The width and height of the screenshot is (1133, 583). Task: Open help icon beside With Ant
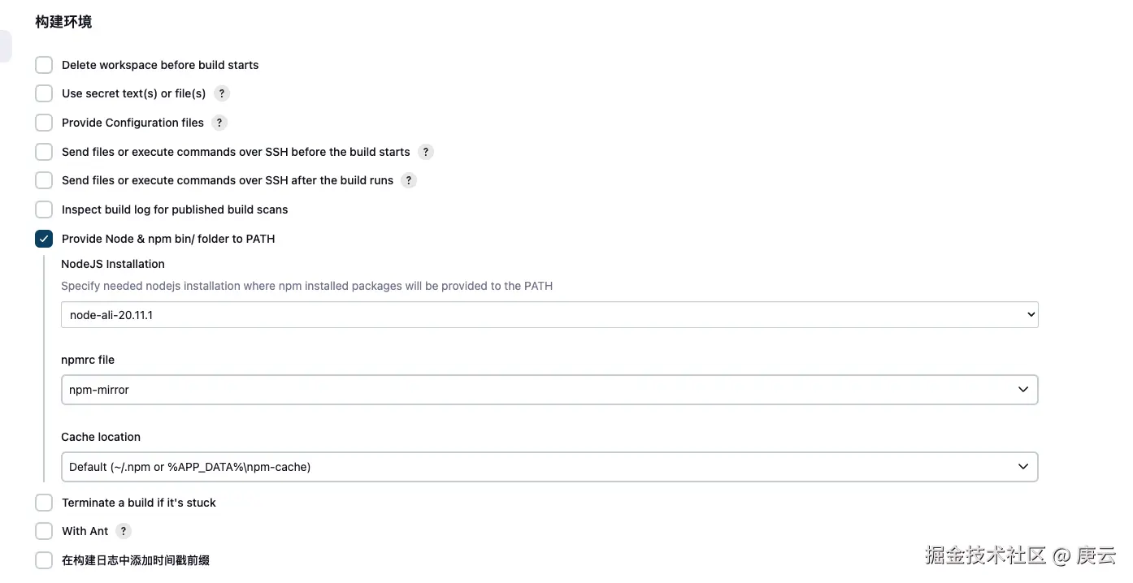pyautogui.click(x=123, y=531)
